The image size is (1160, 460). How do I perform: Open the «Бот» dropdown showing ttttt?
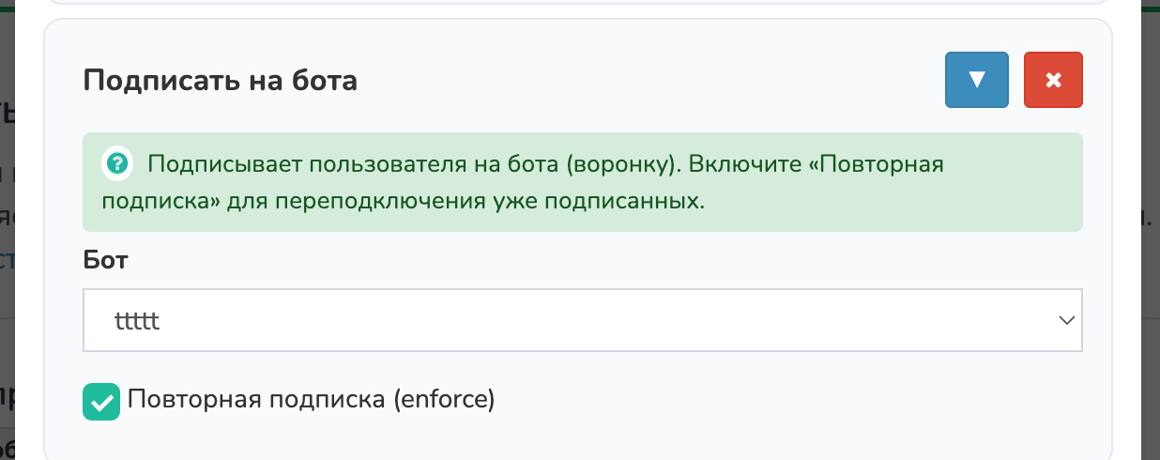tap(582, 320)
